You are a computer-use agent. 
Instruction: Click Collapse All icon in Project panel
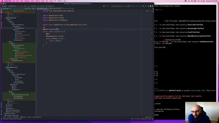(x=30, y=9)
